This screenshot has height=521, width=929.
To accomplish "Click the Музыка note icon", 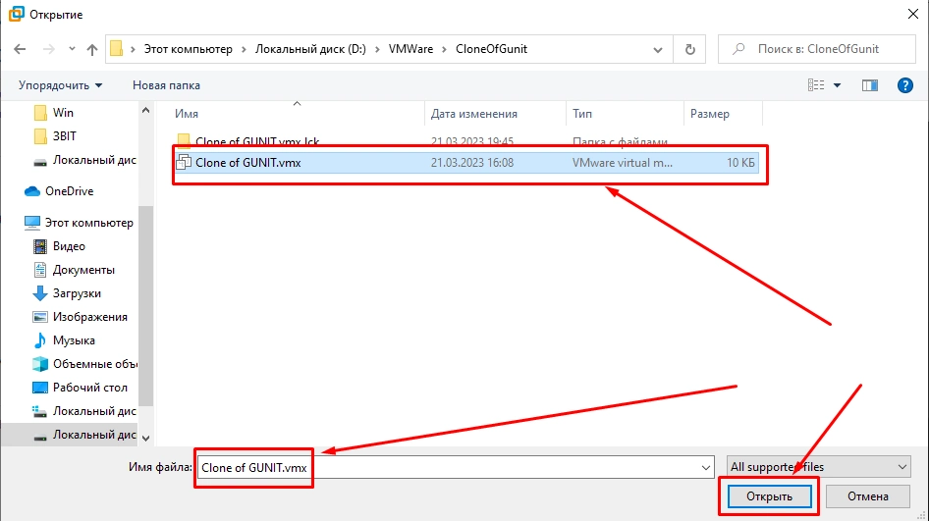I will point(39,340).
